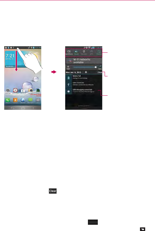Open the alarm clock app on the home screen
Screen dimensions: 155x231
click(15, 90)
